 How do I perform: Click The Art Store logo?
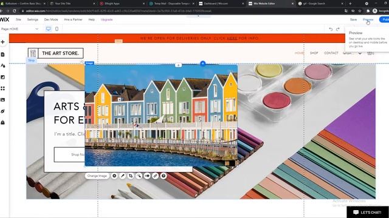click(55, 53)
